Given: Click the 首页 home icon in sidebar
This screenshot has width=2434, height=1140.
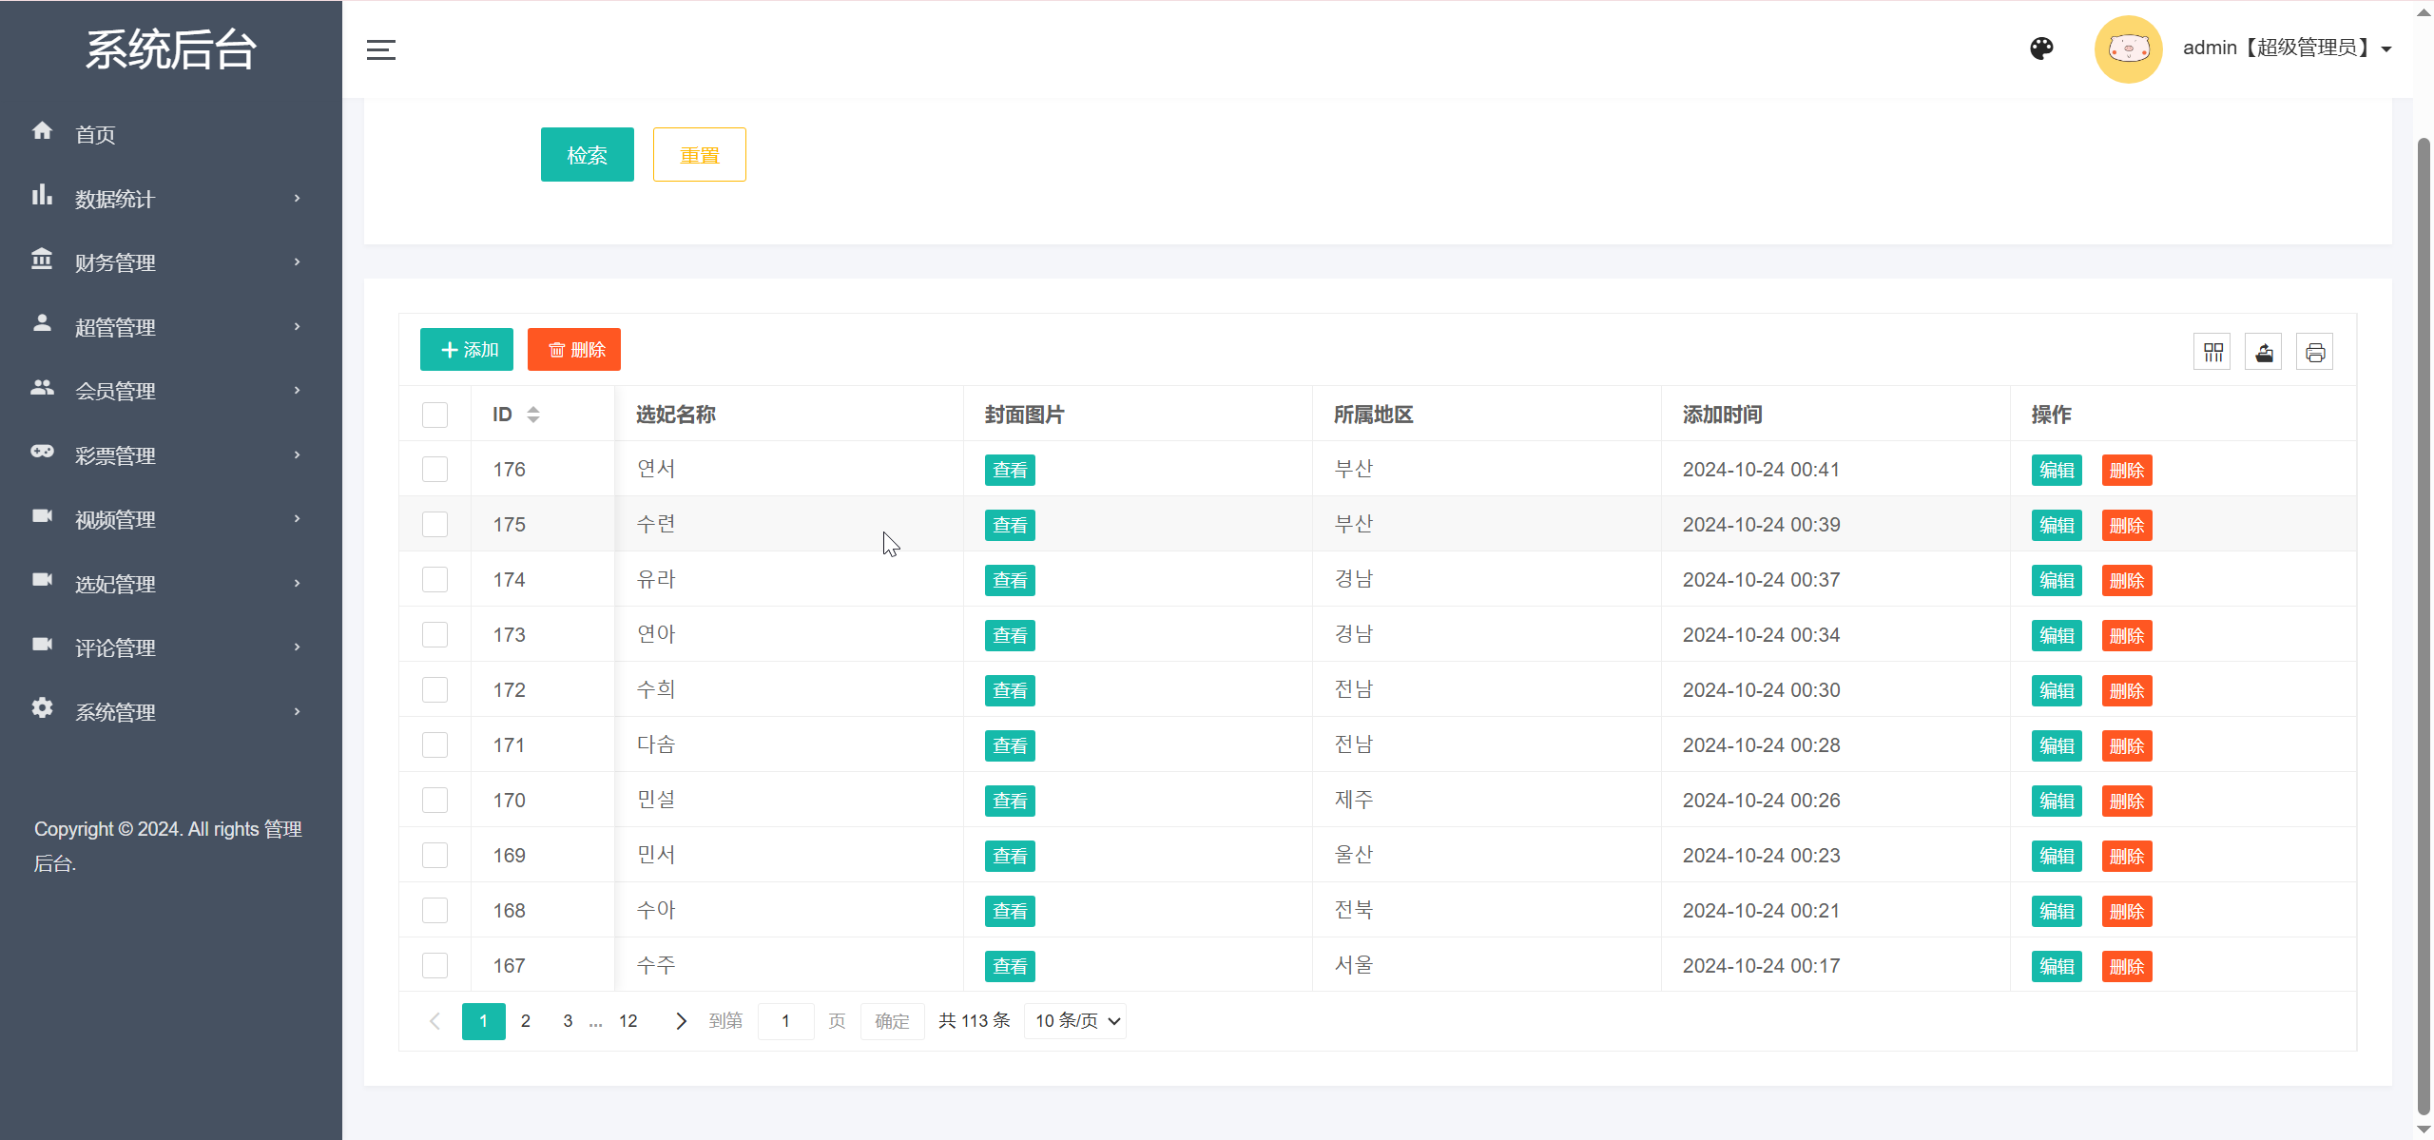Looking at the screenshot, I should [x=43, y=132].
